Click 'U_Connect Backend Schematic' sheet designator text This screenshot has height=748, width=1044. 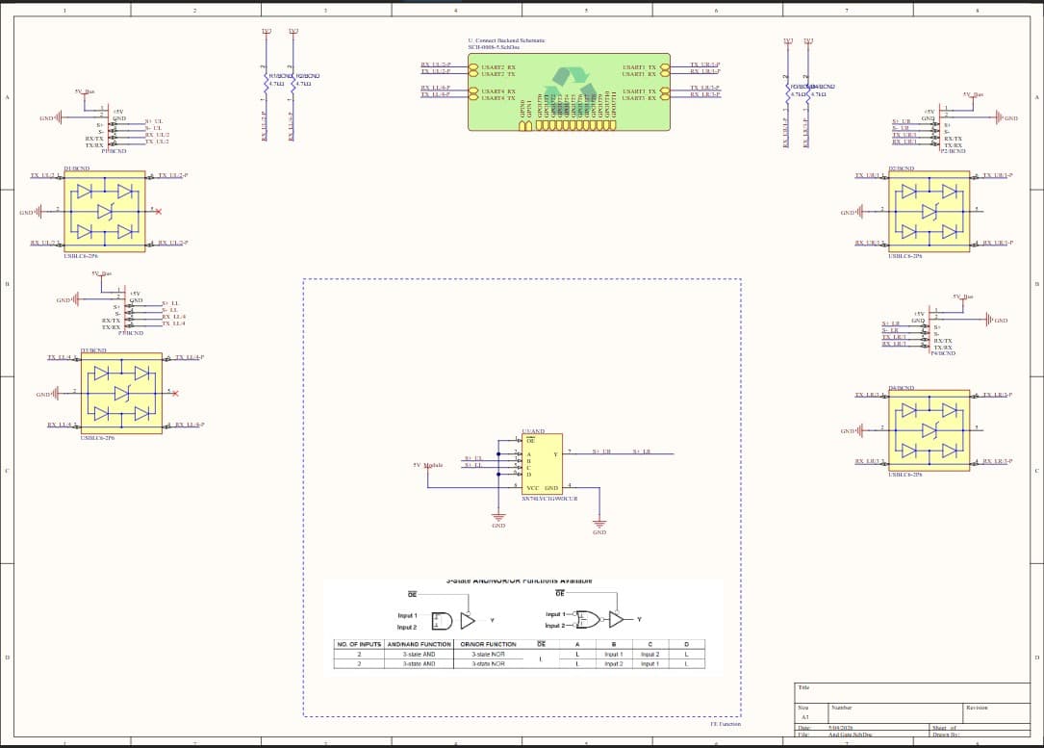[506, 40]
